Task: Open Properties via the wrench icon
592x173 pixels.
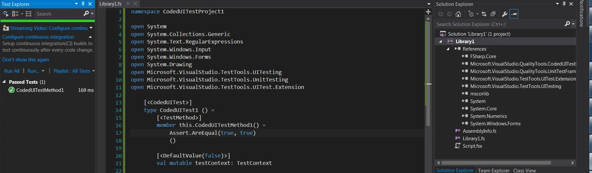Action: point(504,14)
